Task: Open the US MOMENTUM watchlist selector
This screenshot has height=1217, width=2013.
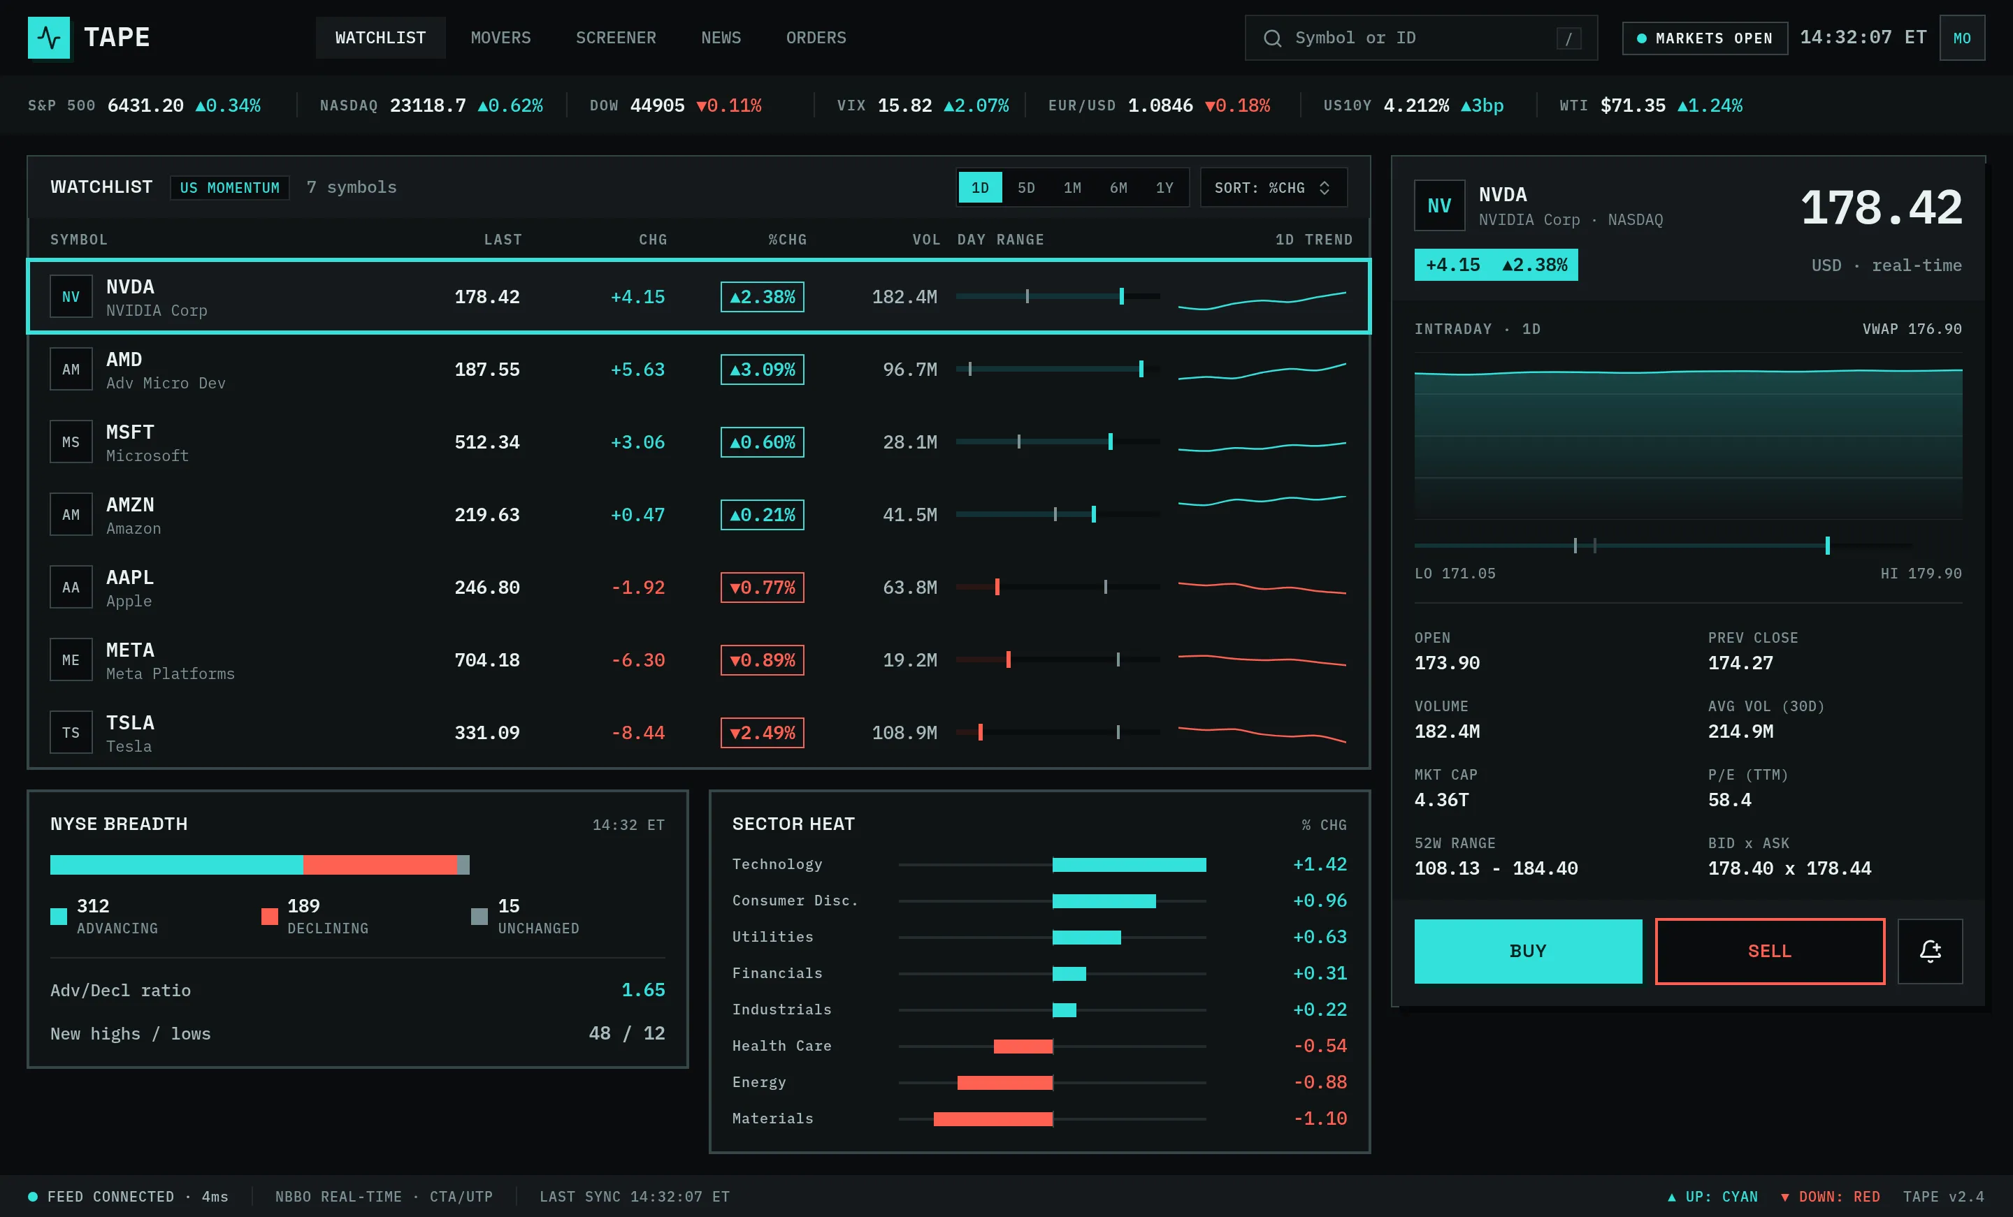Action: [229, 188]
